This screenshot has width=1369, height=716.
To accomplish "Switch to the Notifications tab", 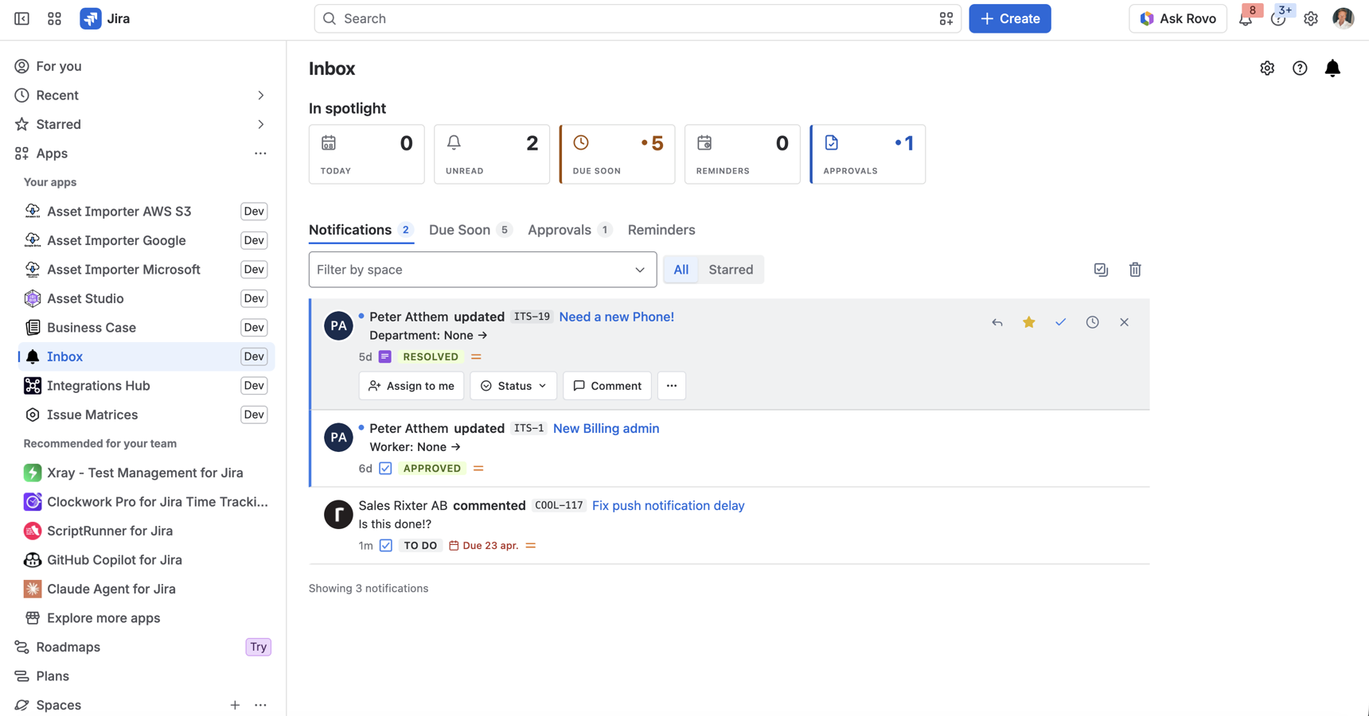I will click(x=361, y=230).
